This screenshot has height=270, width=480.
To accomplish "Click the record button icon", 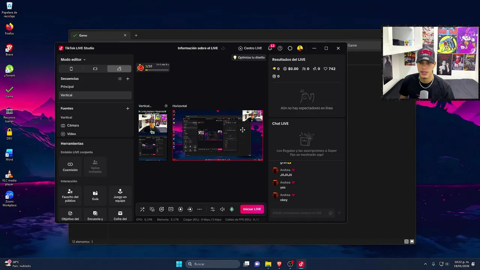I will [x=180, y=209].
